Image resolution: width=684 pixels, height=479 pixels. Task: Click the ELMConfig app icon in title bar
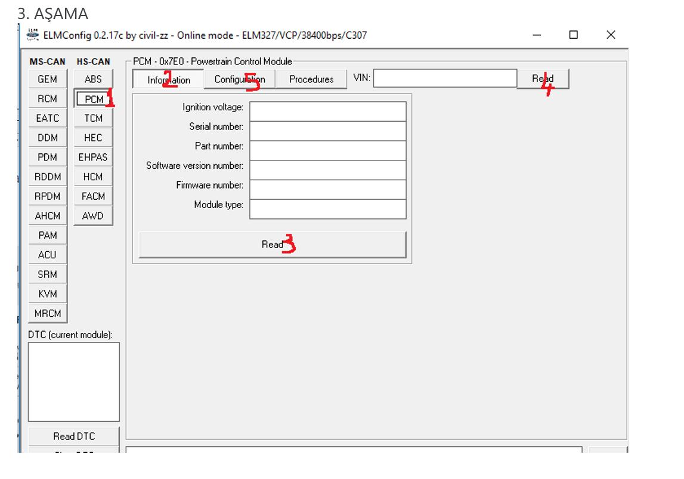33,35
